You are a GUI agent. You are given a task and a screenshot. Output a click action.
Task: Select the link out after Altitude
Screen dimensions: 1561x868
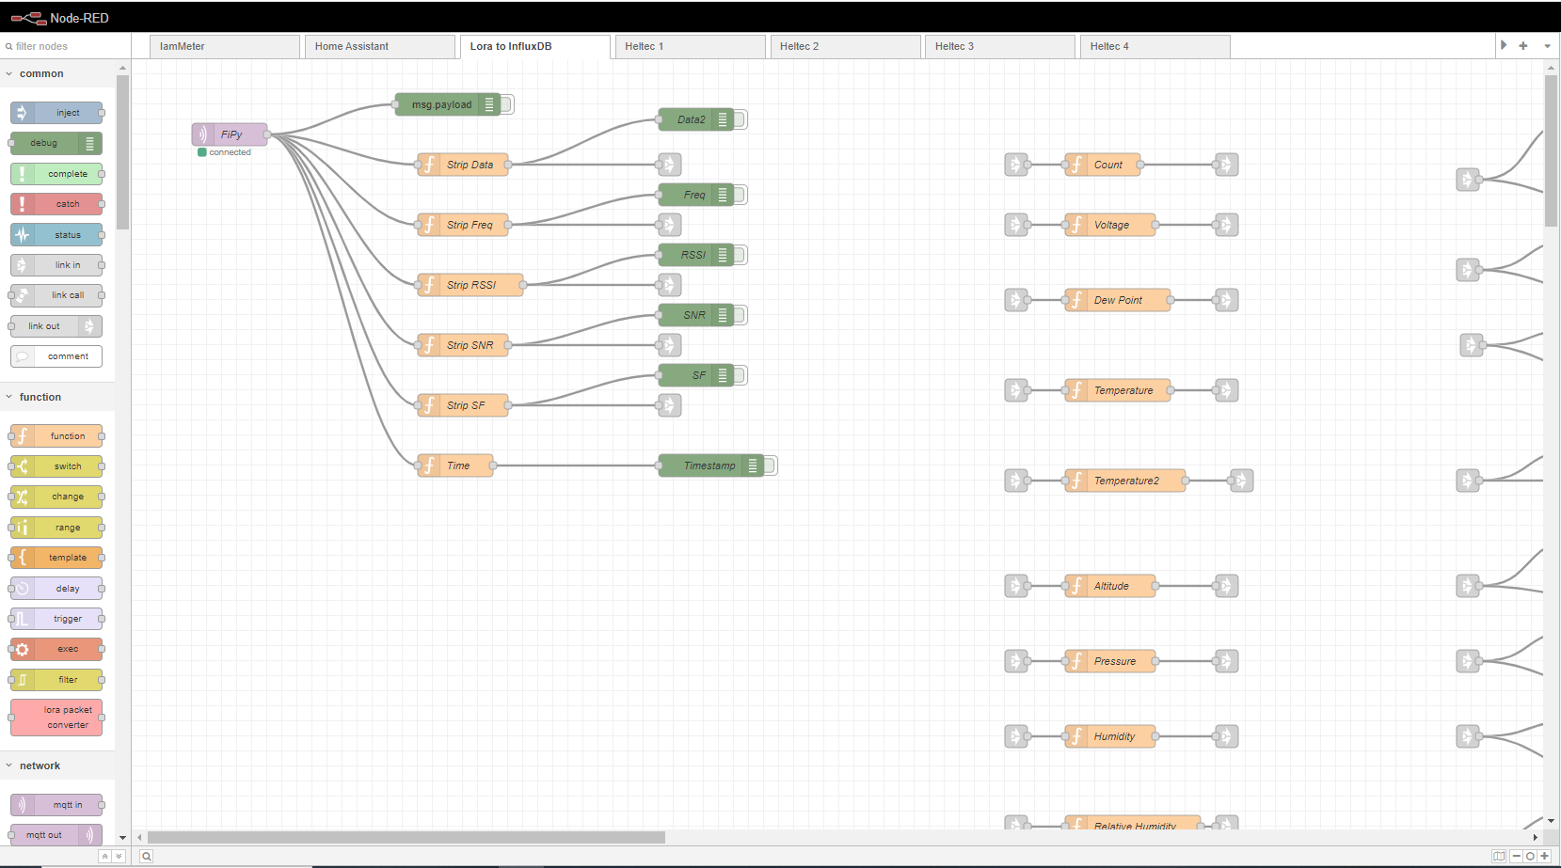click(x=1226, y=586)
